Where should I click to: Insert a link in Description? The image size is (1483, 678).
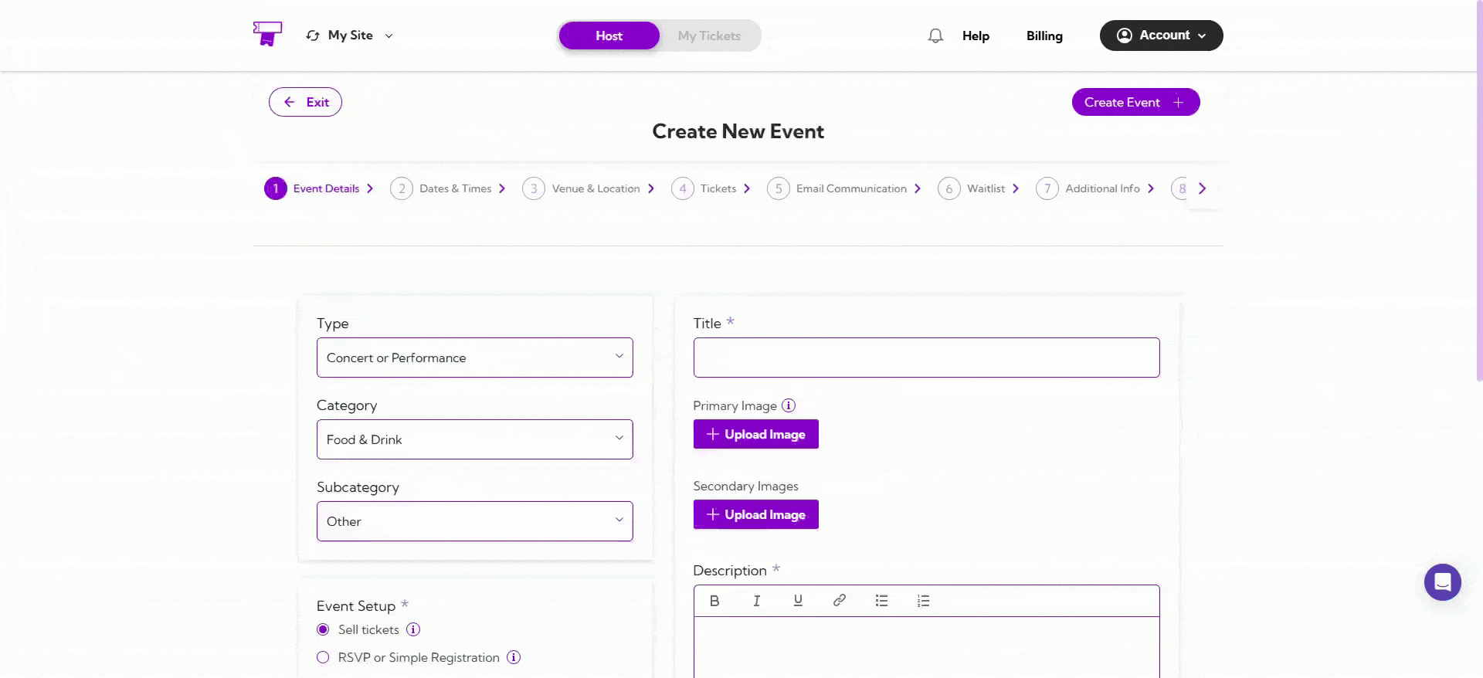click(840, 600)
